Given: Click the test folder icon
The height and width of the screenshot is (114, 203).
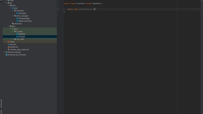Looking at the screenshot, I should [x=11, y=26].
